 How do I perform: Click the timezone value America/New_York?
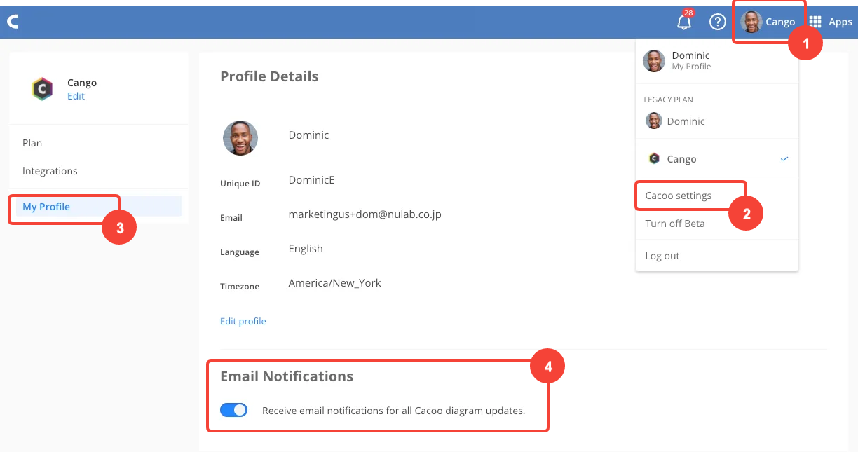pyautogui.click(x=335, y=283)
